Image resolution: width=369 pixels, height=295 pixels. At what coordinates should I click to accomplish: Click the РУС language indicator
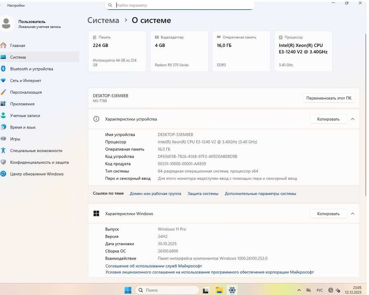coord(320,290)
